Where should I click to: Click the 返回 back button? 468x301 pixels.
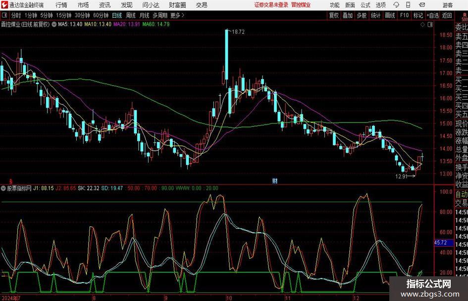point(447,15)
